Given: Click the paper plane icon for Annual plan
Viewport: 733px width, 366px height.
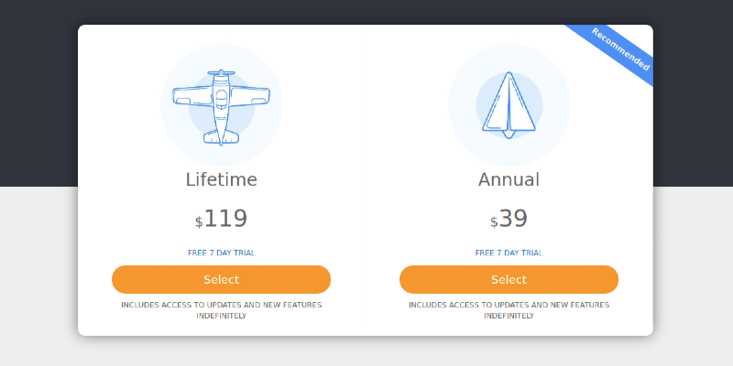Looking at the screenshot, I should click(x=509, y=105).
